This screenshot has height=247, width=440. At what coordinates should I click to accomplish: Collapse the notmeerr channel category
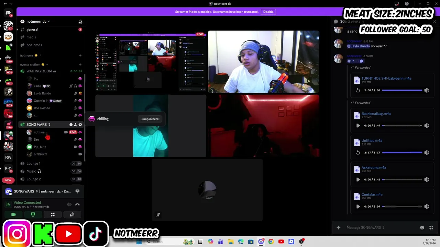click(31, 55)
